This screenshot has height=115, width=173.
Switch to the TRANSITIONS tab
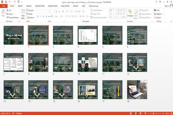pos(40,6)
